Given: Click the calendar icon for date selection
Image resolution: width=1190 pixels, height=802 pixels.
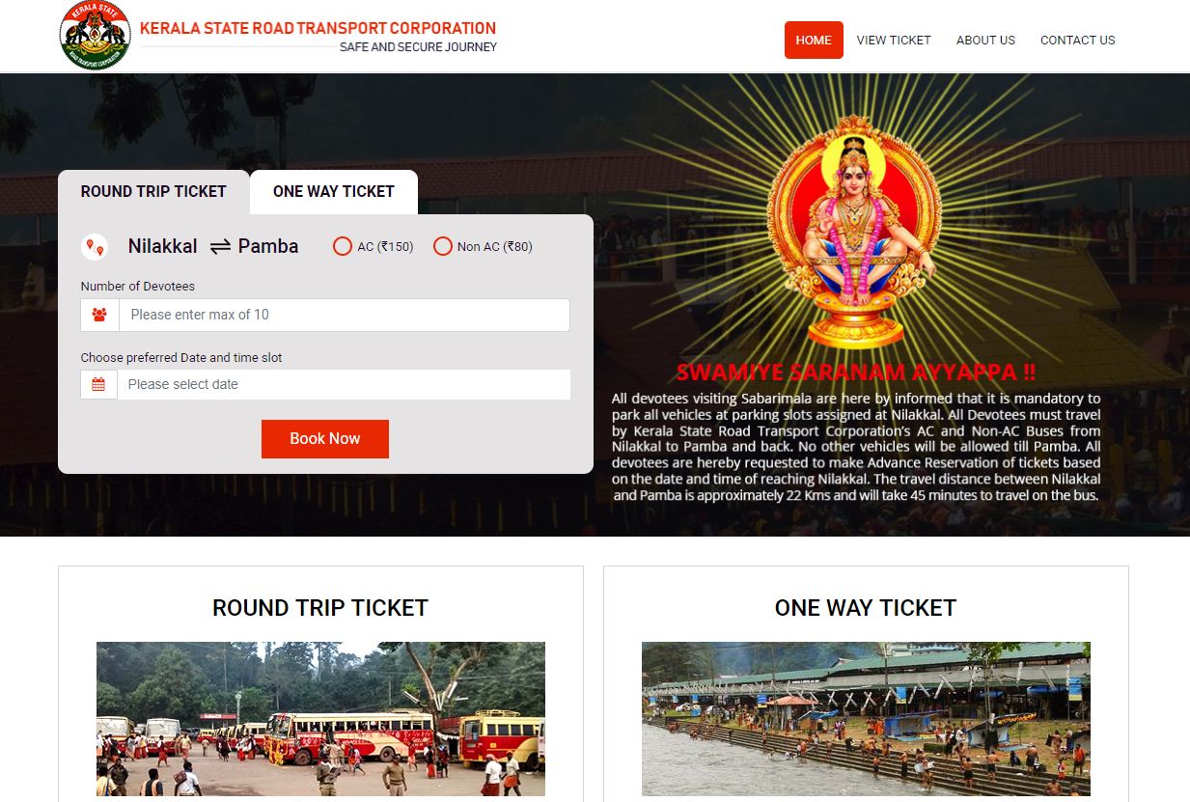Looking at the screenshot, I should coord(98,384).
